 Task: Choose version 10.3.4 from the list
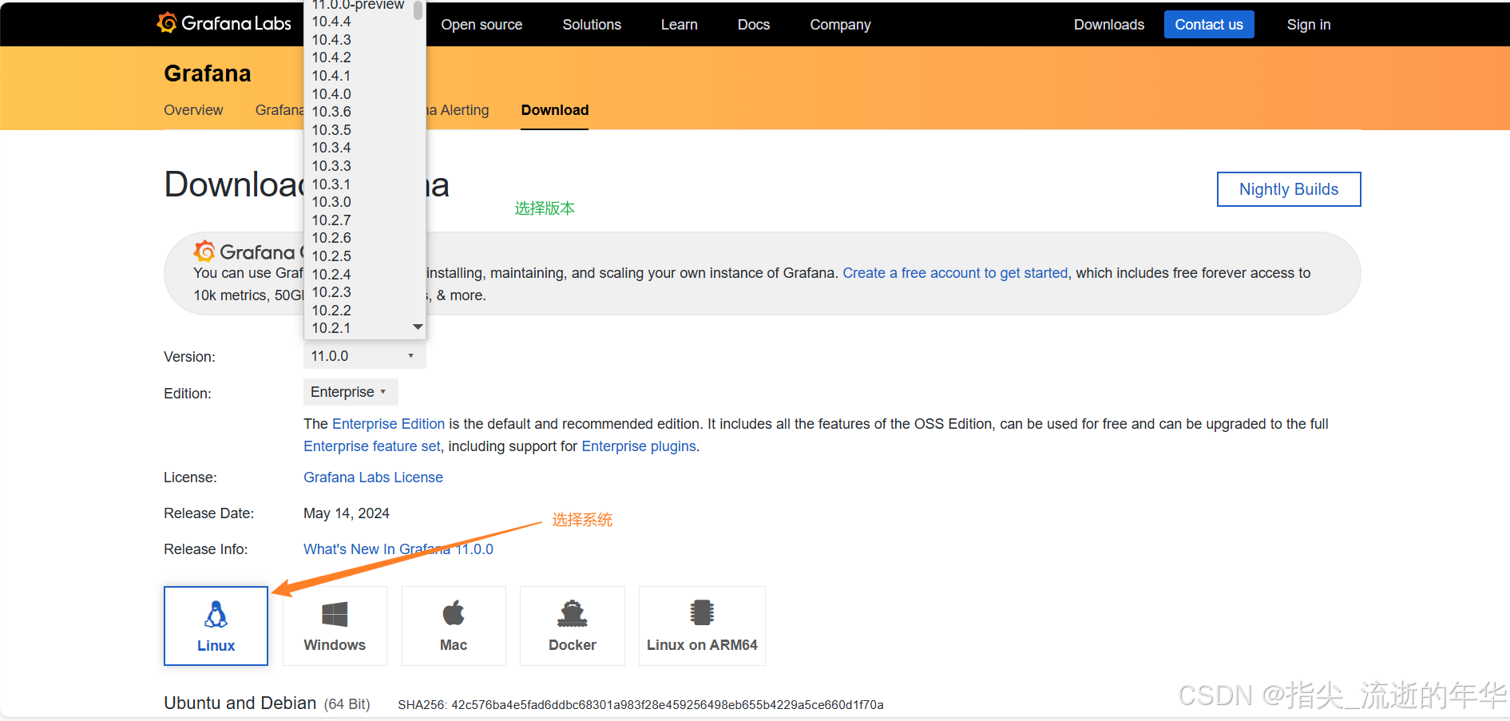click(x=331, y=148)
